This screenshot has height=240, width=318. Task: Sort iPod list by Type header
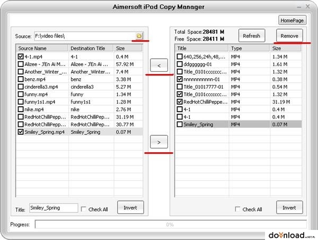tap(250, 48)
